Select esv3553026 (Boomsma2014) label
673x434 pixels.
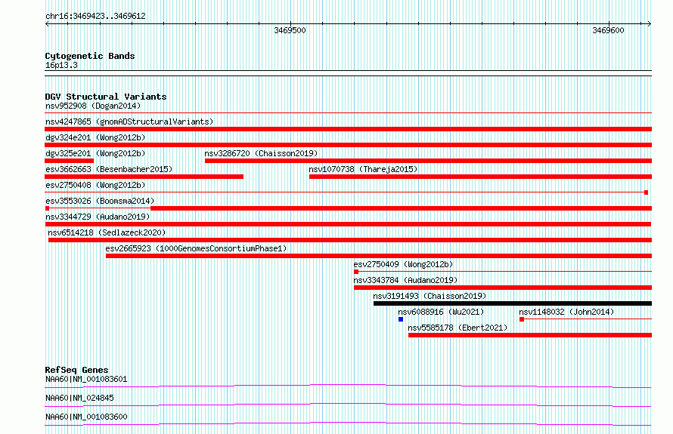tap(100, 201)
